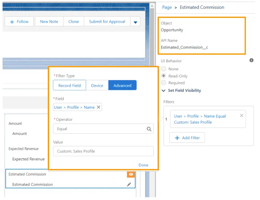Switch to the Record Field filter tab

69,85
